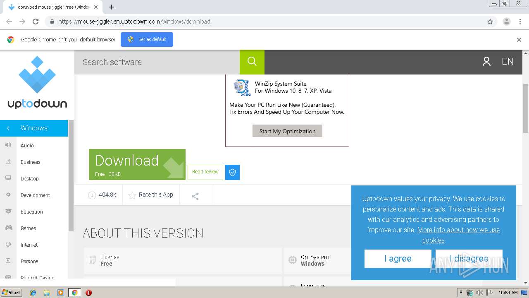The height and width of the screenshot is (298, 529).
Task: Click the Education graduation cap icon
Action: (x=8, y=211)
